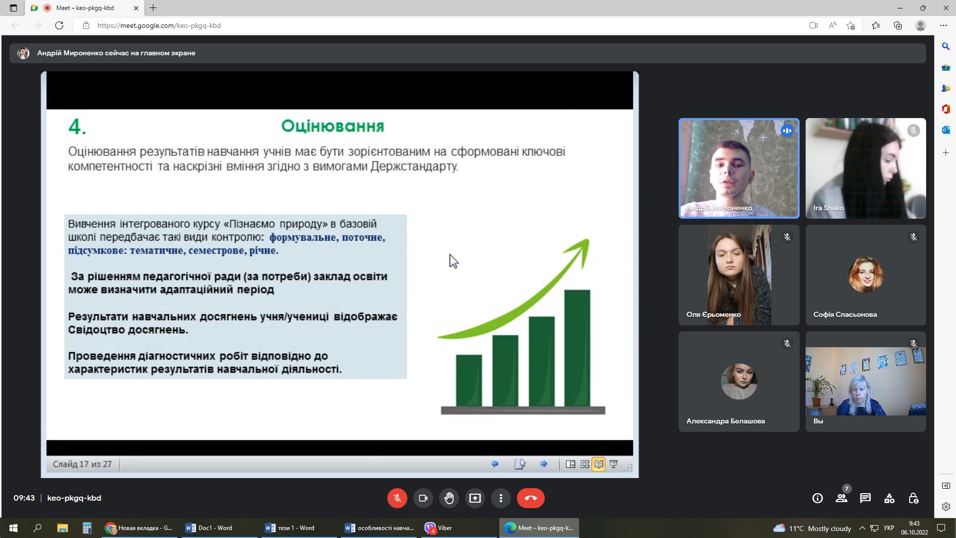Viewport: 956px width, 538px height.
Task: Open the chat messages panel
Action: 865,498
